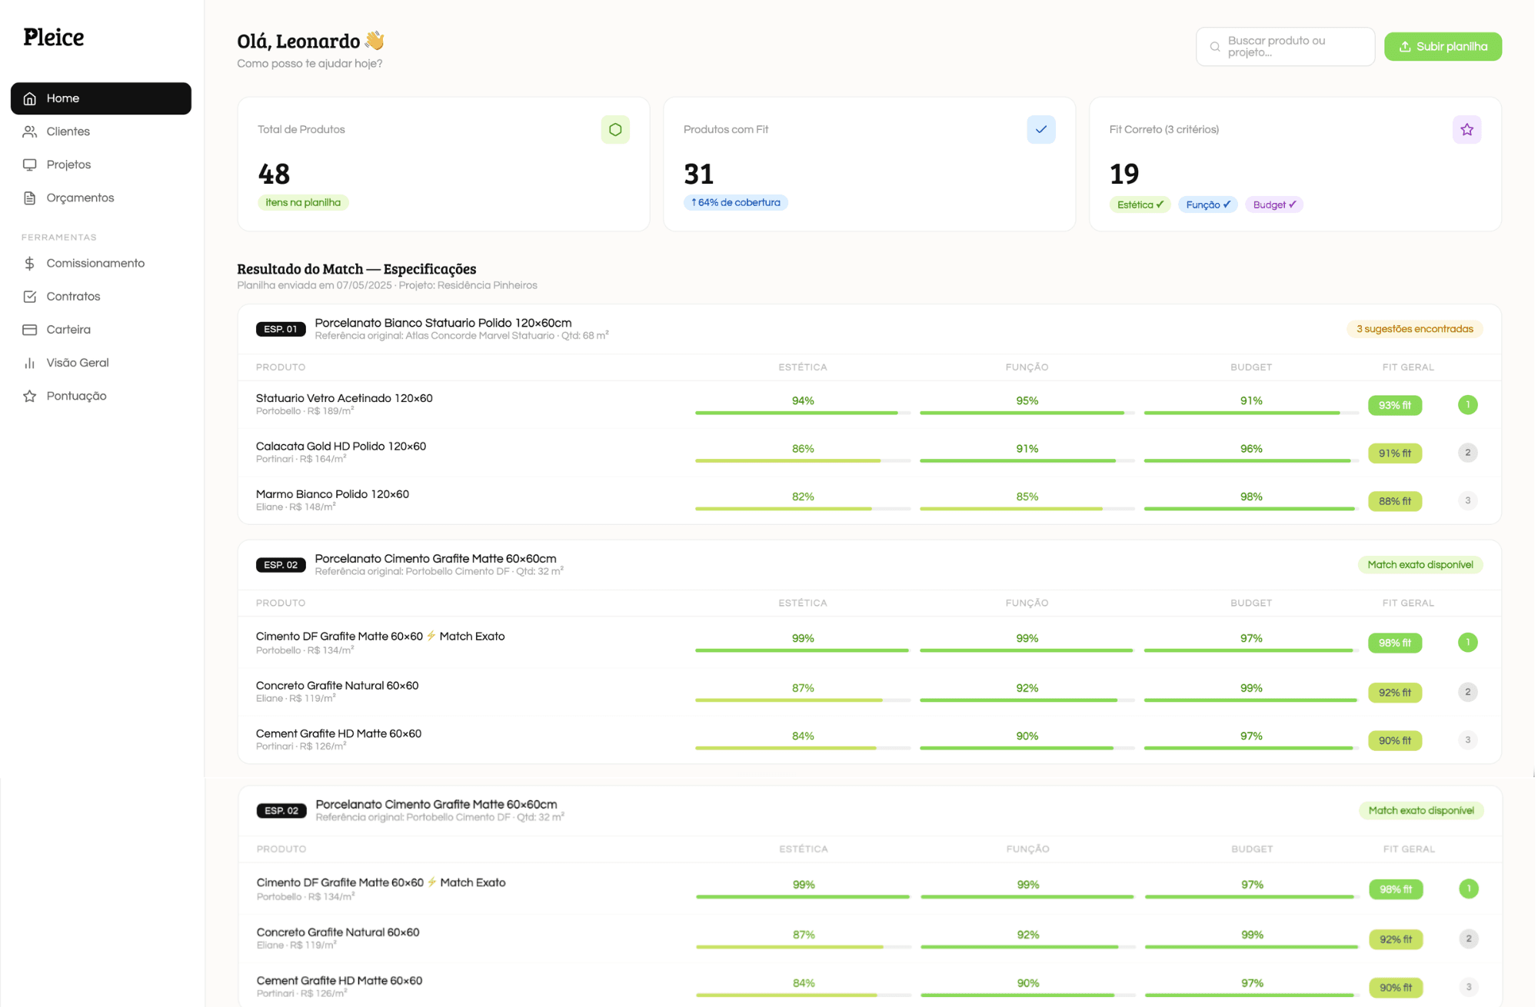Click rank 2 badge for Calacata Gold HD Polido
Screen dimensions: 1538x1007
pos(1467,453)
